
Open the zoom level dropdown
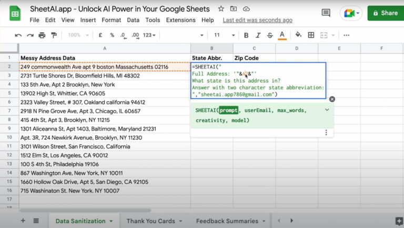tap(78, 35)
